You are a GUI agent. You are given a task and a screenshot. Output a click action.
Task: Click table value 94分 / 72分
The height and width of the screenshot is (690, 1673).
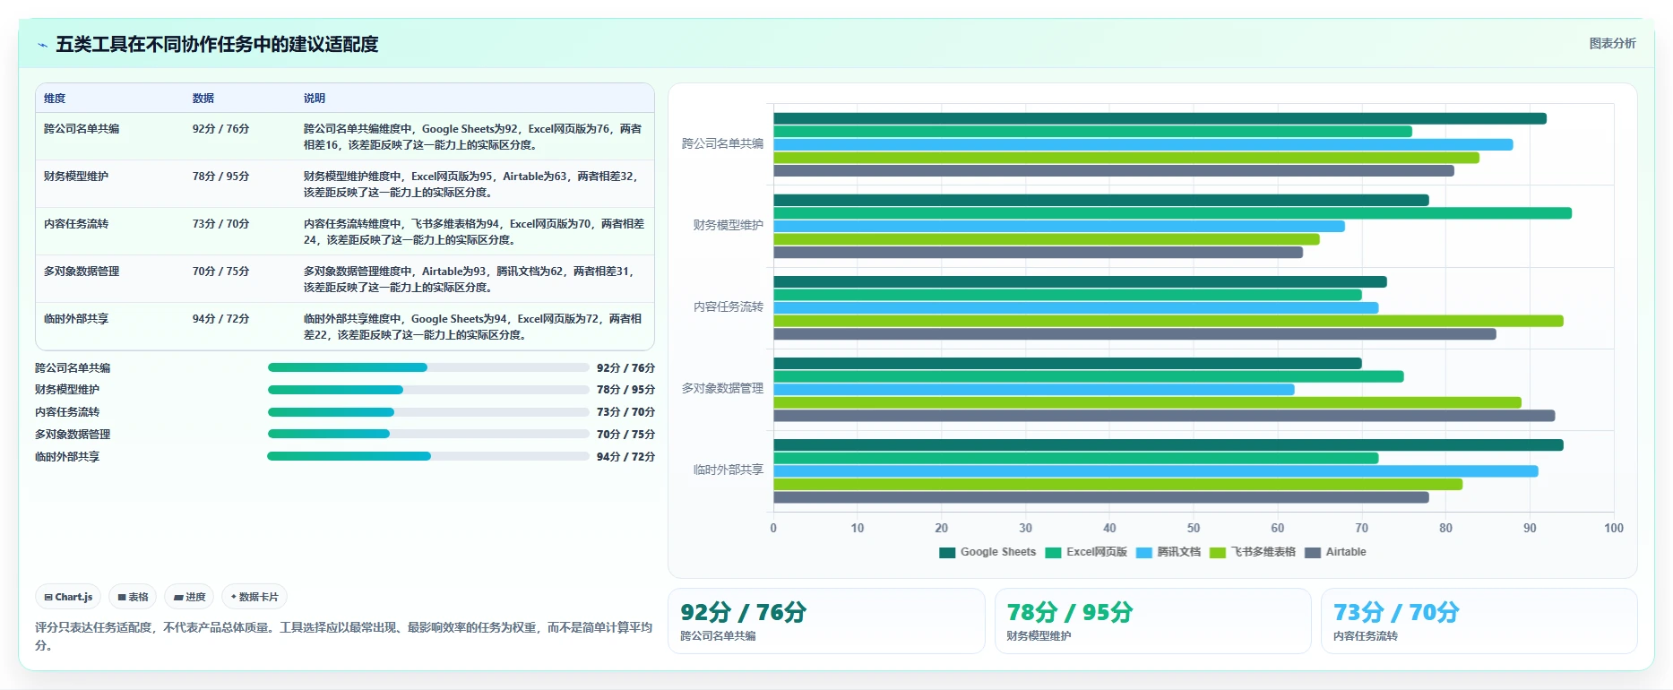220,319
